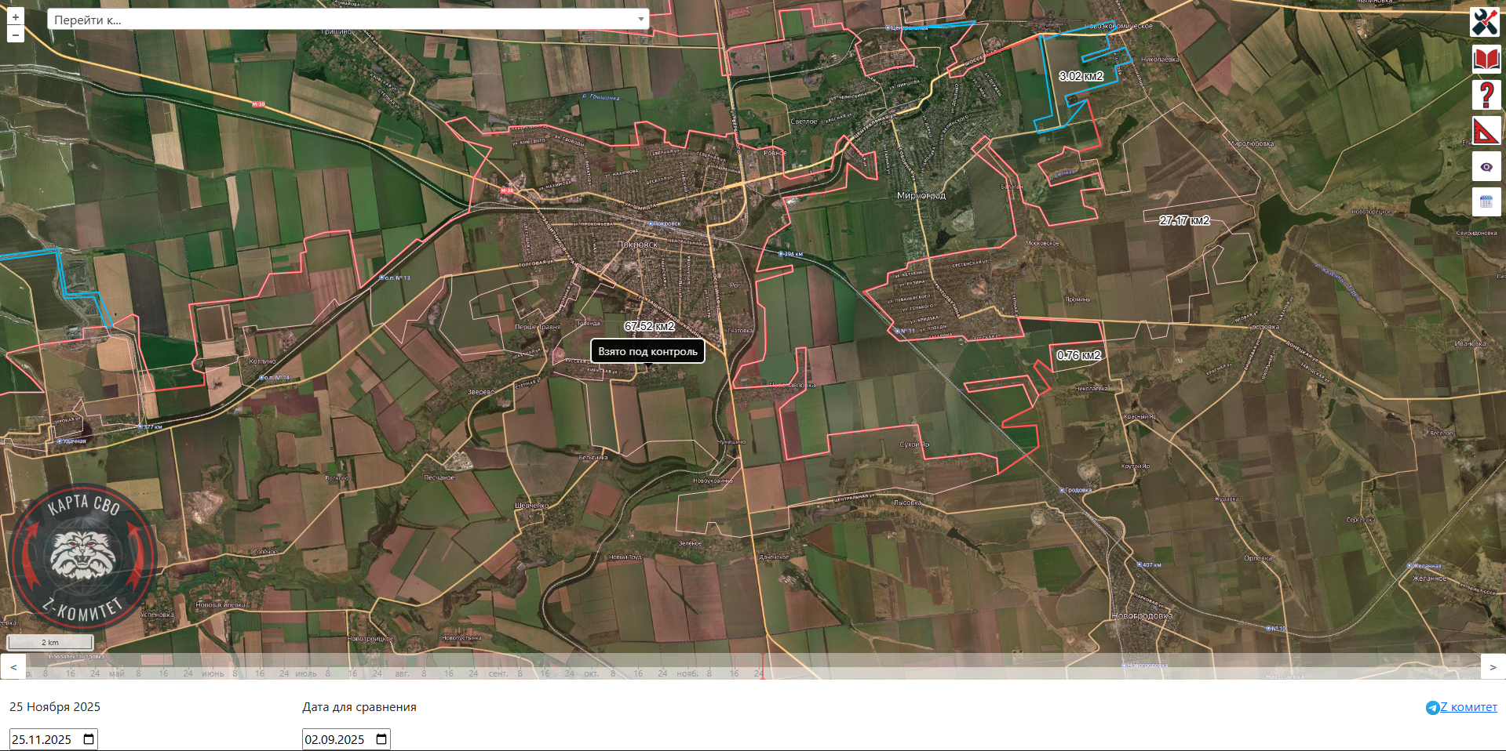
Task: Expand the "Перейти к..." dropdown arrow
Action: coord(641,20)
